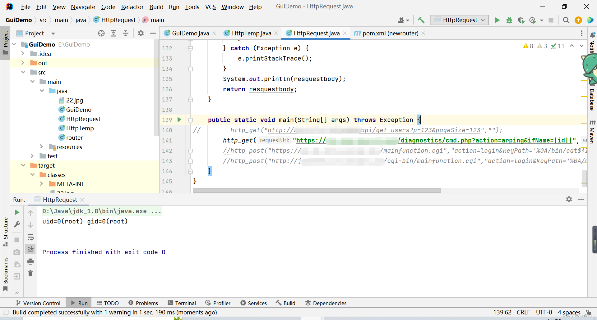Select 22.jpg file in tree
The height and width of the screenshot is (320, 597).
click(71, 100)
